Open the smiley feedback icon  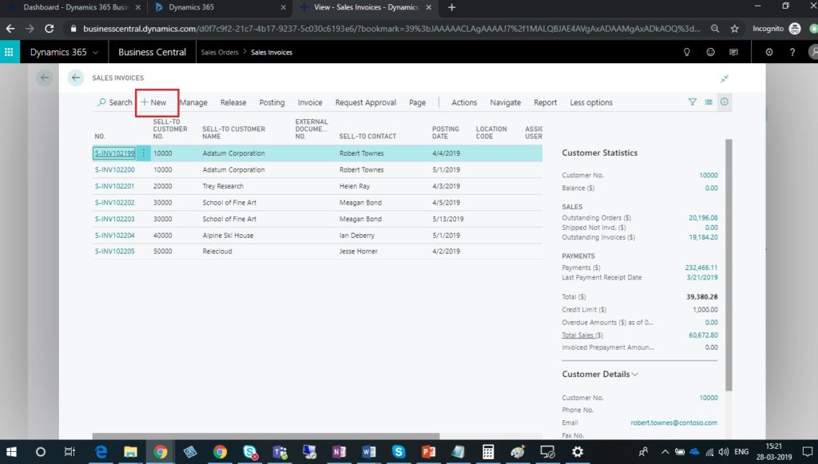click(x=710, y=52)
